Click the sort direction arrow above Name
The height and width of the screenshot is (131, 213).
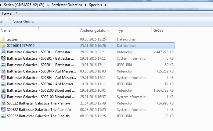(38, 27)
